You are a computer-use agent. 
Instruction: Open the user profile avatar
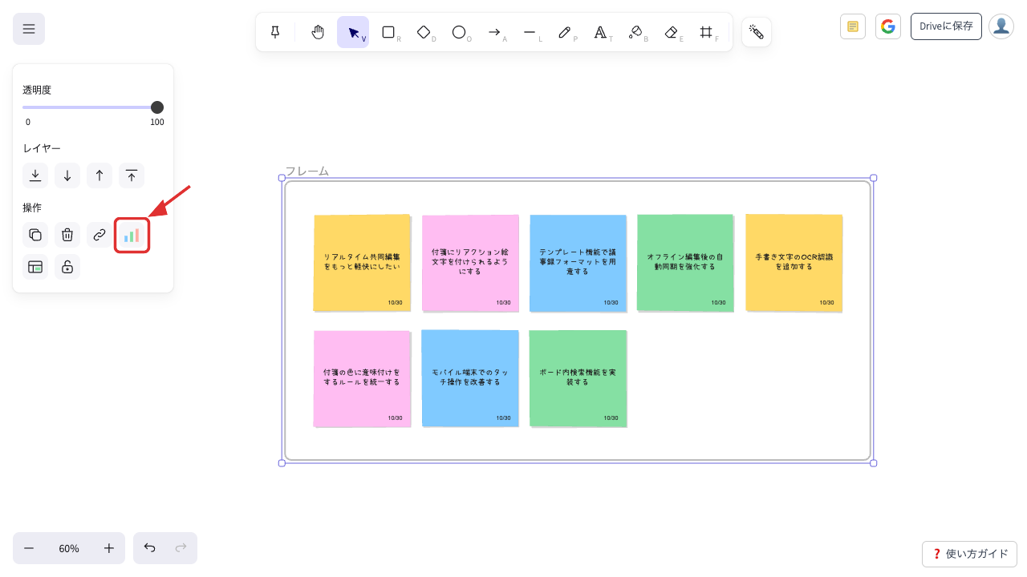point(1001,26)
